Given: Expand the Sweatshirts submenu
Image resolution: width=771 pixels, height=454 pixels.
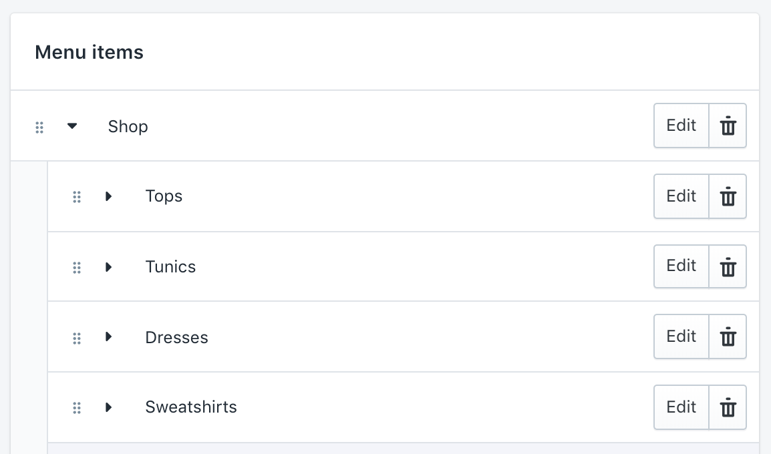Looking at the screenshot, I should (109, 407).
